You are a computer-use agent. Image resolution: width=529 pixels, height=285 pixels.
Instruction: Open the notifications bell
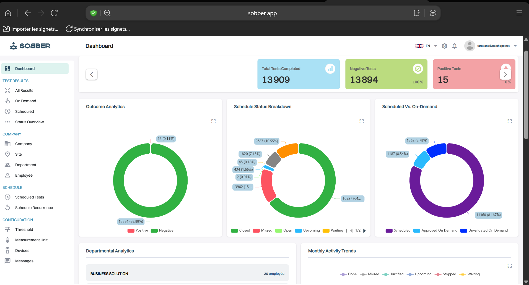coord(454,46)
